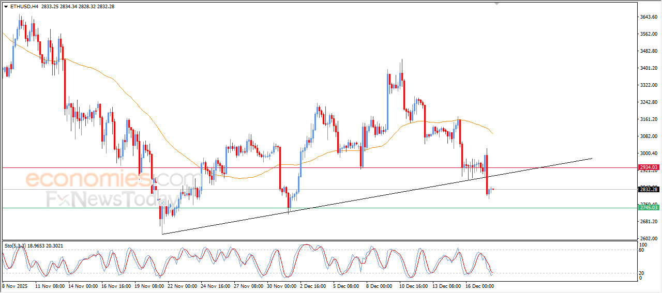Select the current price label 2832.28

point(648,189)
